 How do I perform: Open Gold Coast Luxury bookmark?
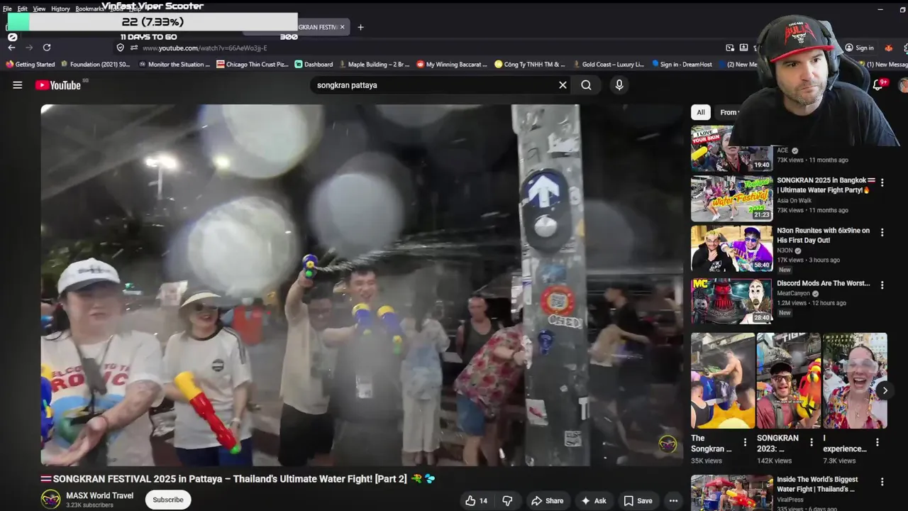coord(609,64)
